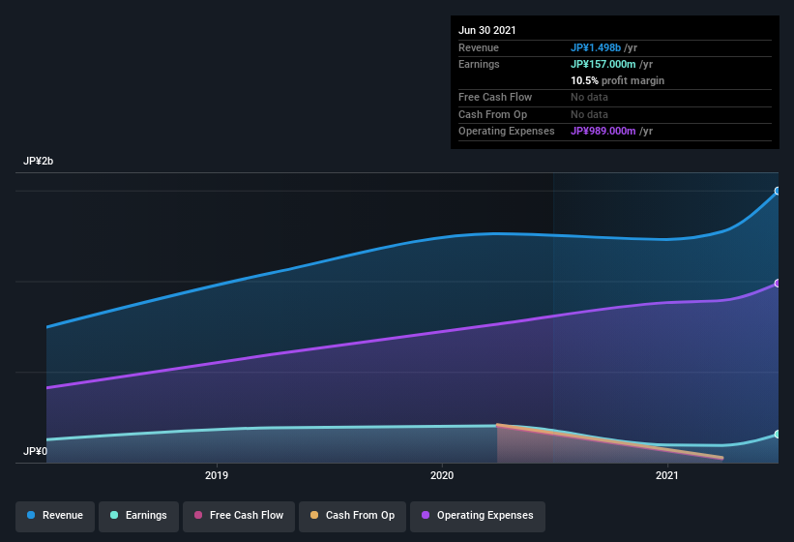Click the Revenue data point marker at chart end

pos(778,191)
